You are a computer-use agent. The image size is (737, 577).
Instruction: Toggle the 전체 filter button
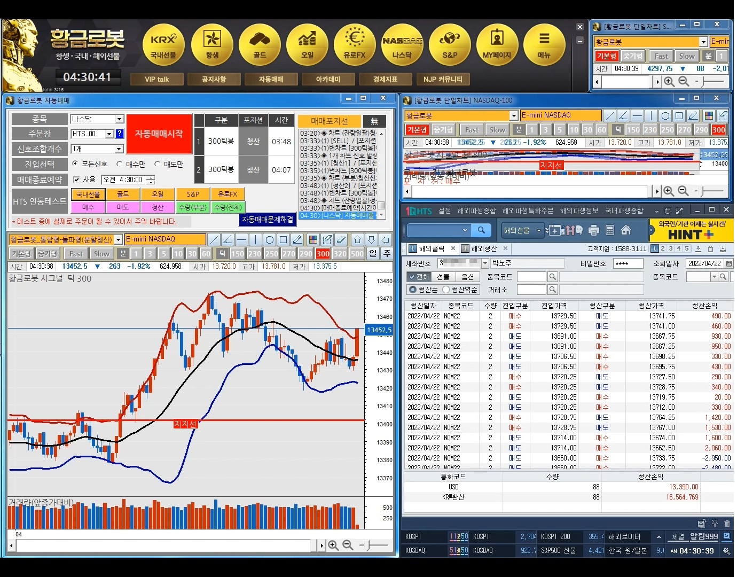tap(418, 277)
